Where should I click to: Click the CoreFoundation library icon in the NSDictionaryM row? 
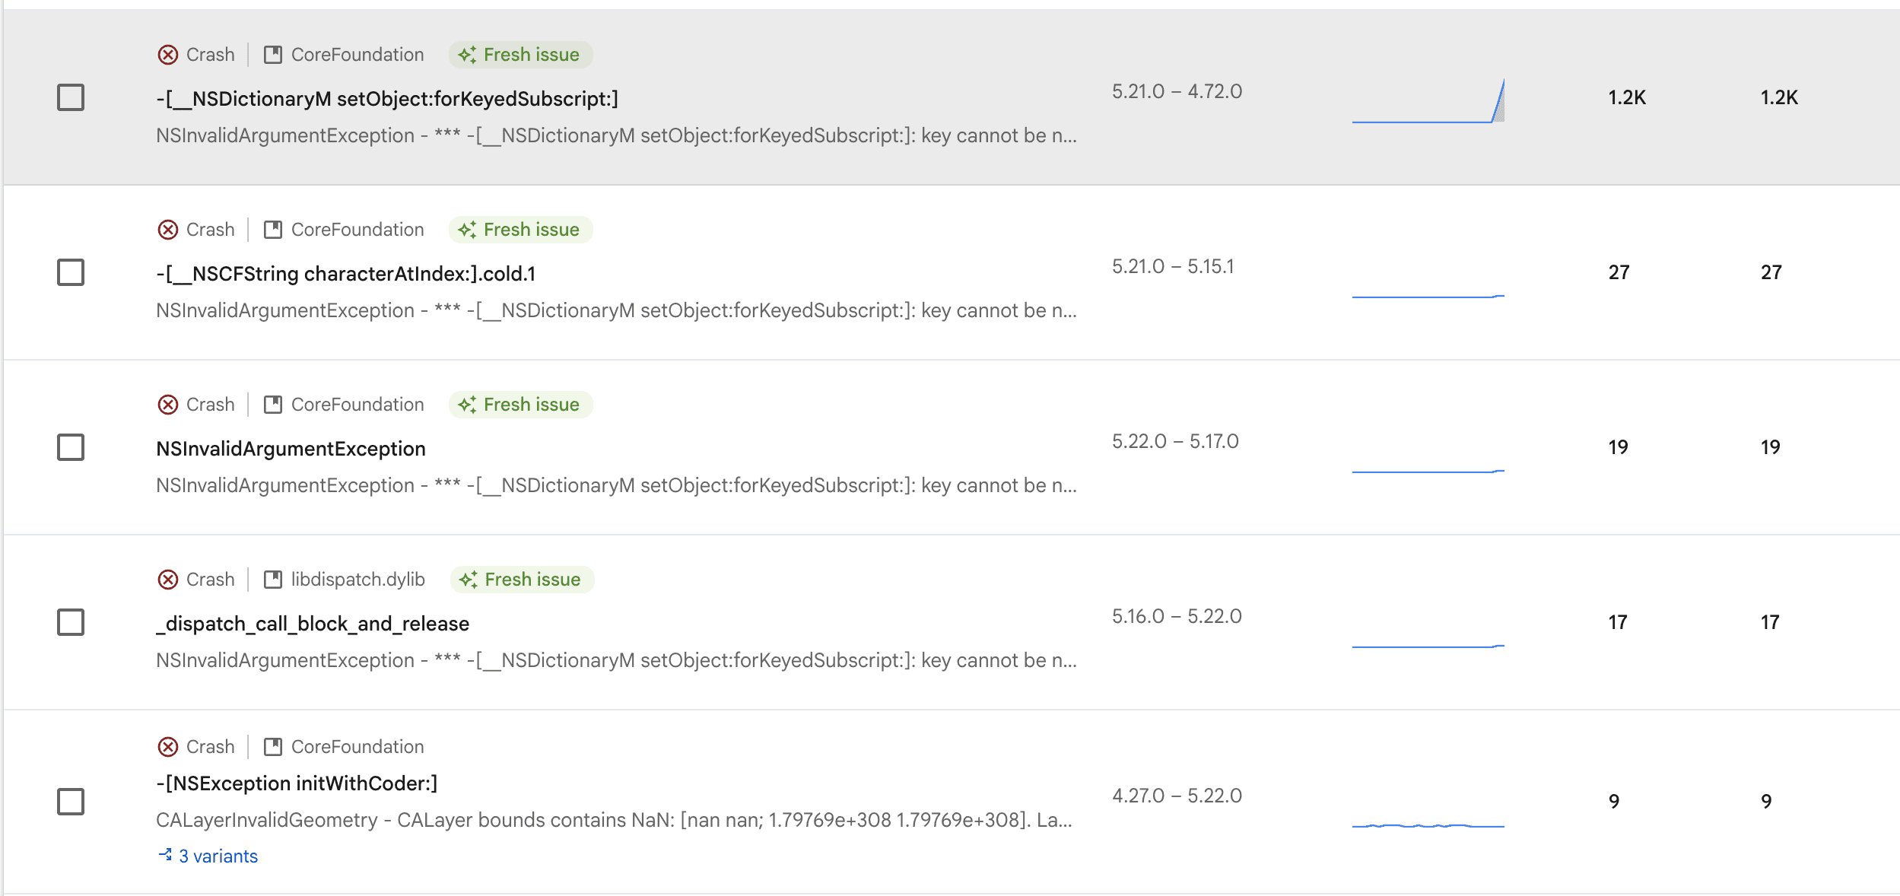(273, 55)
